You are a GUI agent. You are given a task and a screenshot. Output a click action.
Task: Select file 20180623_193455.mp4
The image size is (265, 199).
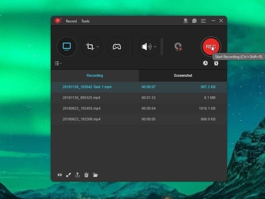[139, 108]
